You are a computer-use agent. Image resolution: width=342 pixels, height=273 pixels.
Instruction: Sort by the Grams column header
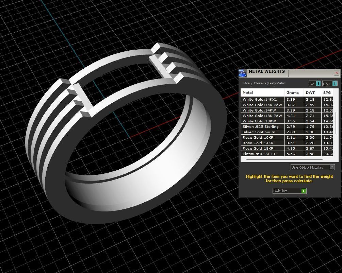(294, 92)
